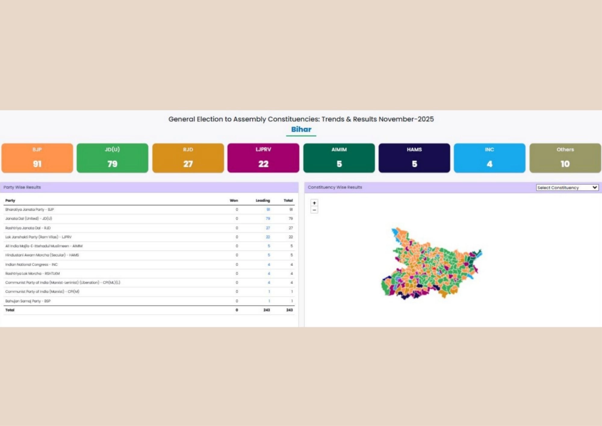Click the JD(U) 79 seats tile

coord(112,158)
